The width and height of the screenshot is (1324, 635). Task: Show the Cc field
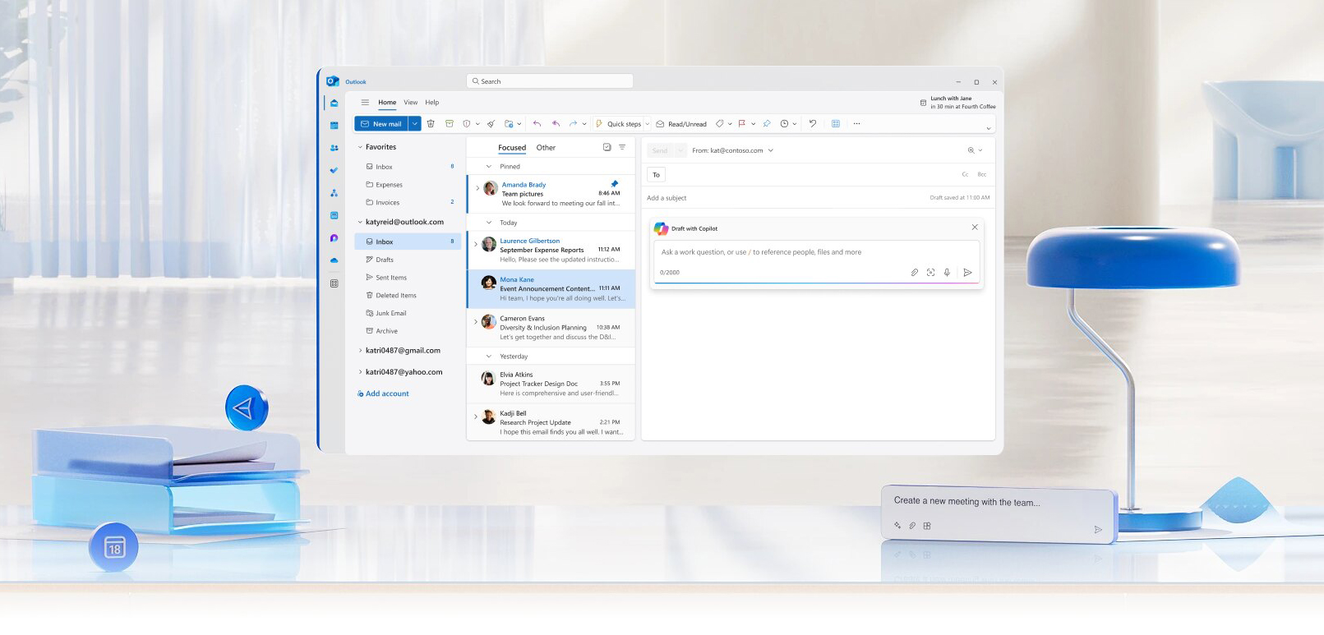(965, 175)
